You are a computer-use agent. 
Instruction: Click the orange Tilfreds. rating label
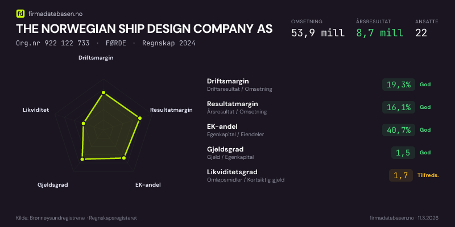pyautogui.click(x=428, y=175)
